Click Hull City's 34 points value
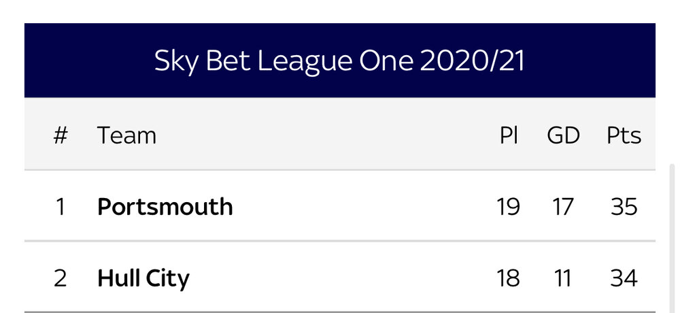 point(624,278)
